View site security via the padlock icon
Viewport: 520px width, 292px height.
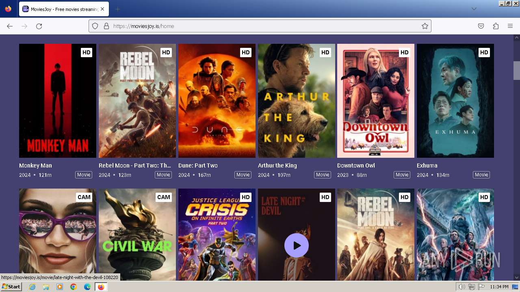click(x=106, y=26)
